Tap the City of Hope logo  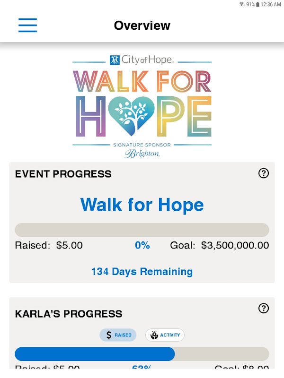[142, 60]
